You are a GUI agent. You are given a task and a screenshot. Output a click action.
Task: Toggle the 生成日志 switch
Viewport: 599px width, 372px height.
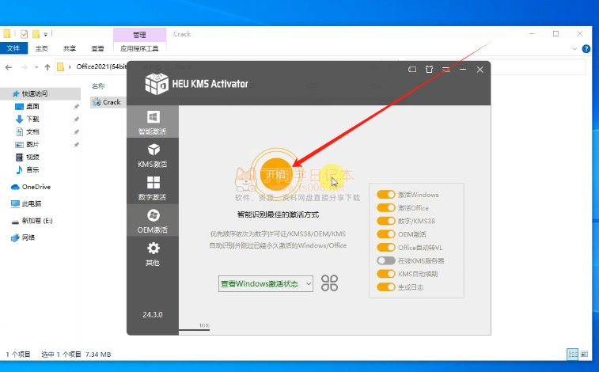(x=386, y=287)
